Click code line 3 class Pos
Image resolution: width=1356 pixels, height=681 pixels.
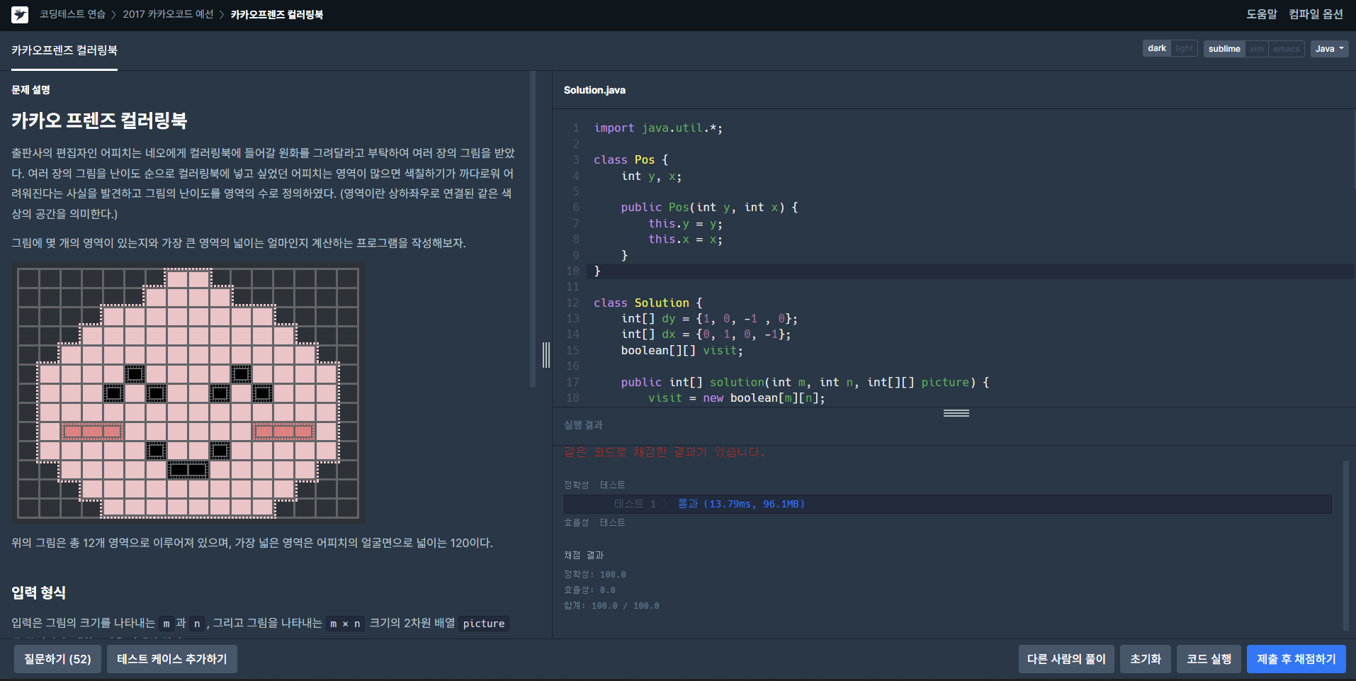631,160
